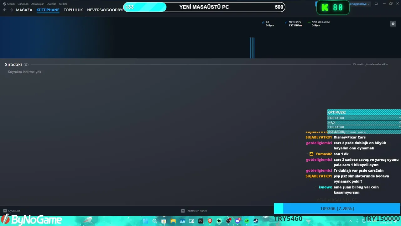Open download settings gear
The width and height of the screenshot is (401, 226).
click(x=393, y=24)
